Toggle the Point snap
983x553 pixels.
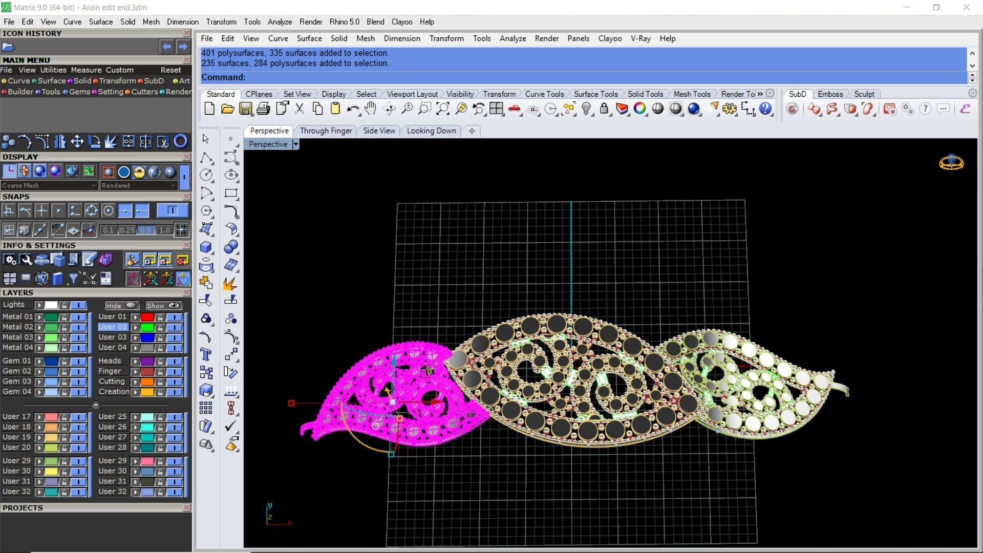click(x=58, y=210)
